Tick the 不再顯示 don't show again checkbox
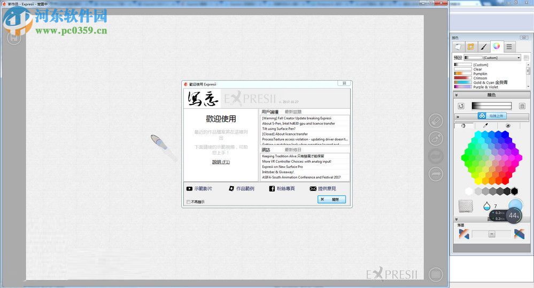534x288 pixels. [188, 202]
